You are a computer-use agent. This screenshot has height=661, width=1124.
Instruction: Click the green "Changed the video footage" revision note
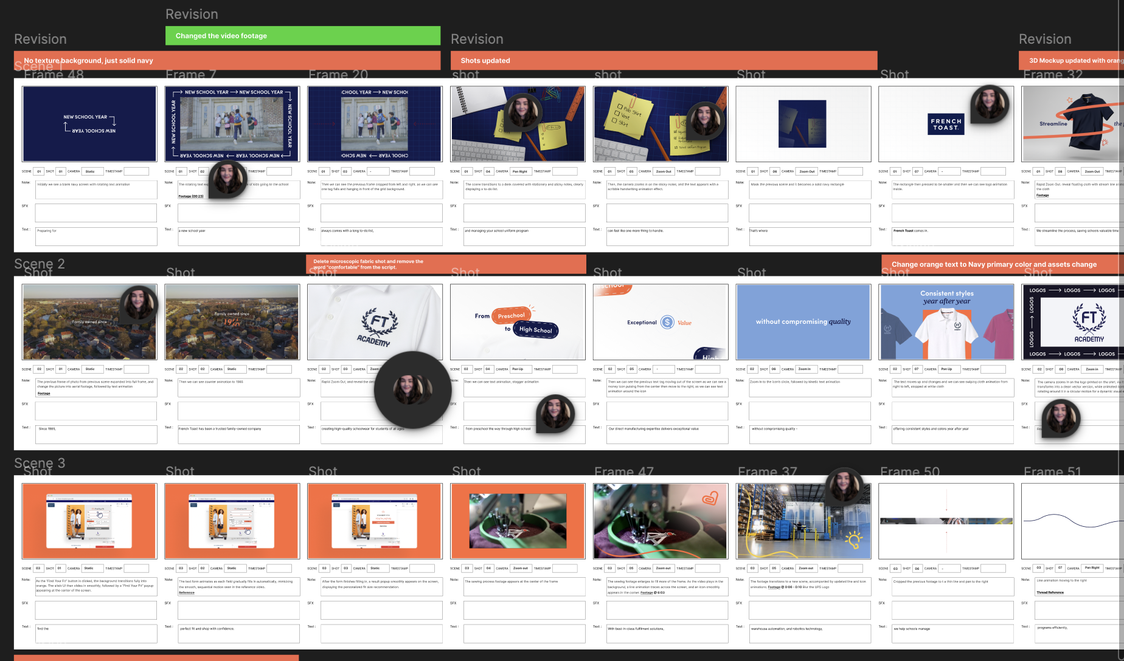(x=302, y=35)
